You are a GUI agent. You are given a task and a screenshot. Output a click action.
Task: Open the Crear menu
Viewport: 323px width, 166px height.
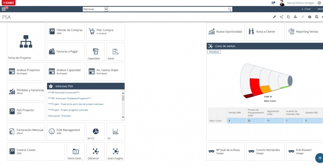pyautogui.click(x=306, y=9)
